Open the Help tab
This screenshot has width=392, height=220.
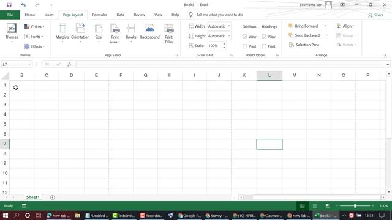tap(175, 15)
